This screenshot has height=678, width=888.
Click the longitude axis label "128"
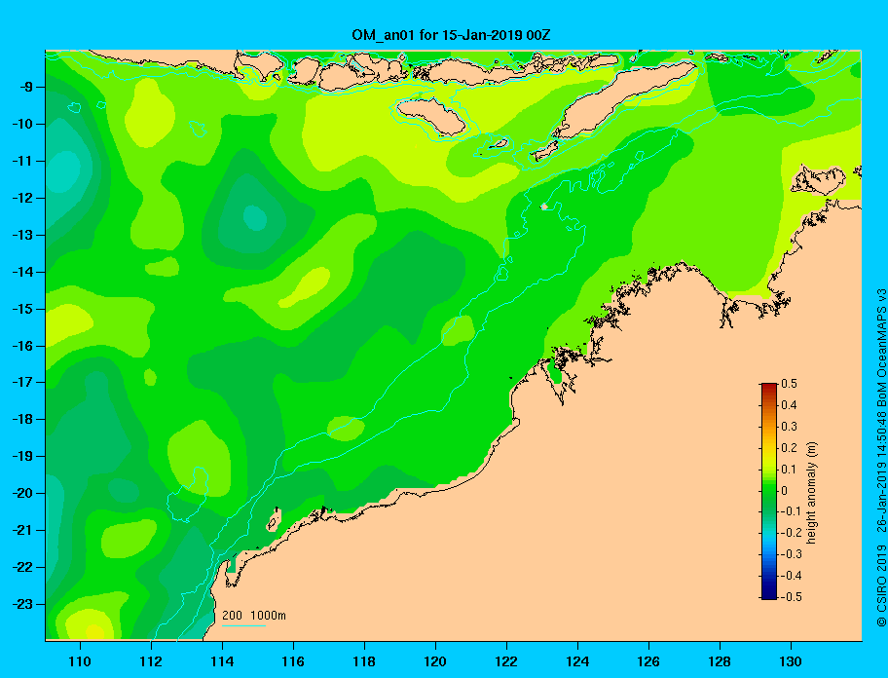coord(720,661)
